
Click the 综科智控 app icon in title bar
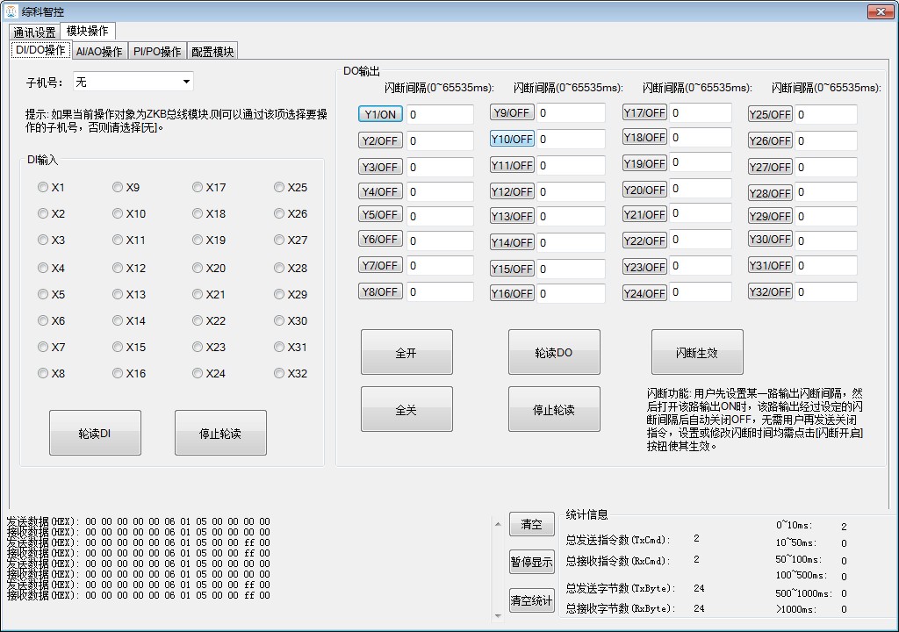tap(12, 11)
